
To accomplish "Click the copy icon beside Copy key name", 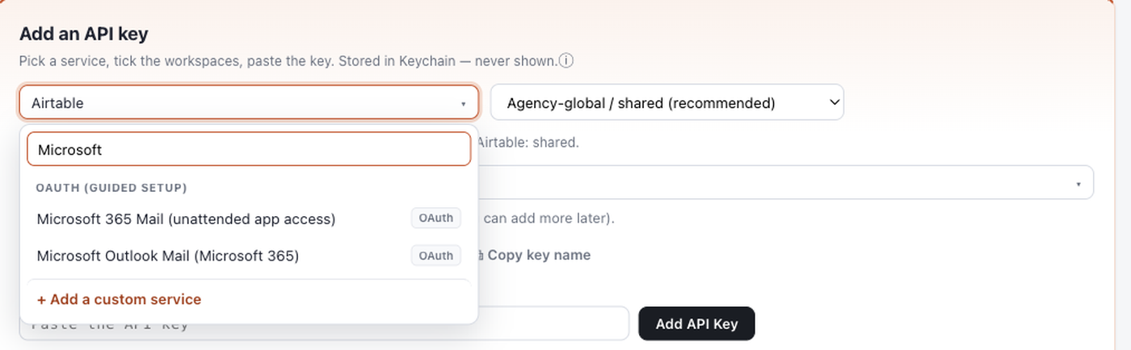I will click(480, 255).
